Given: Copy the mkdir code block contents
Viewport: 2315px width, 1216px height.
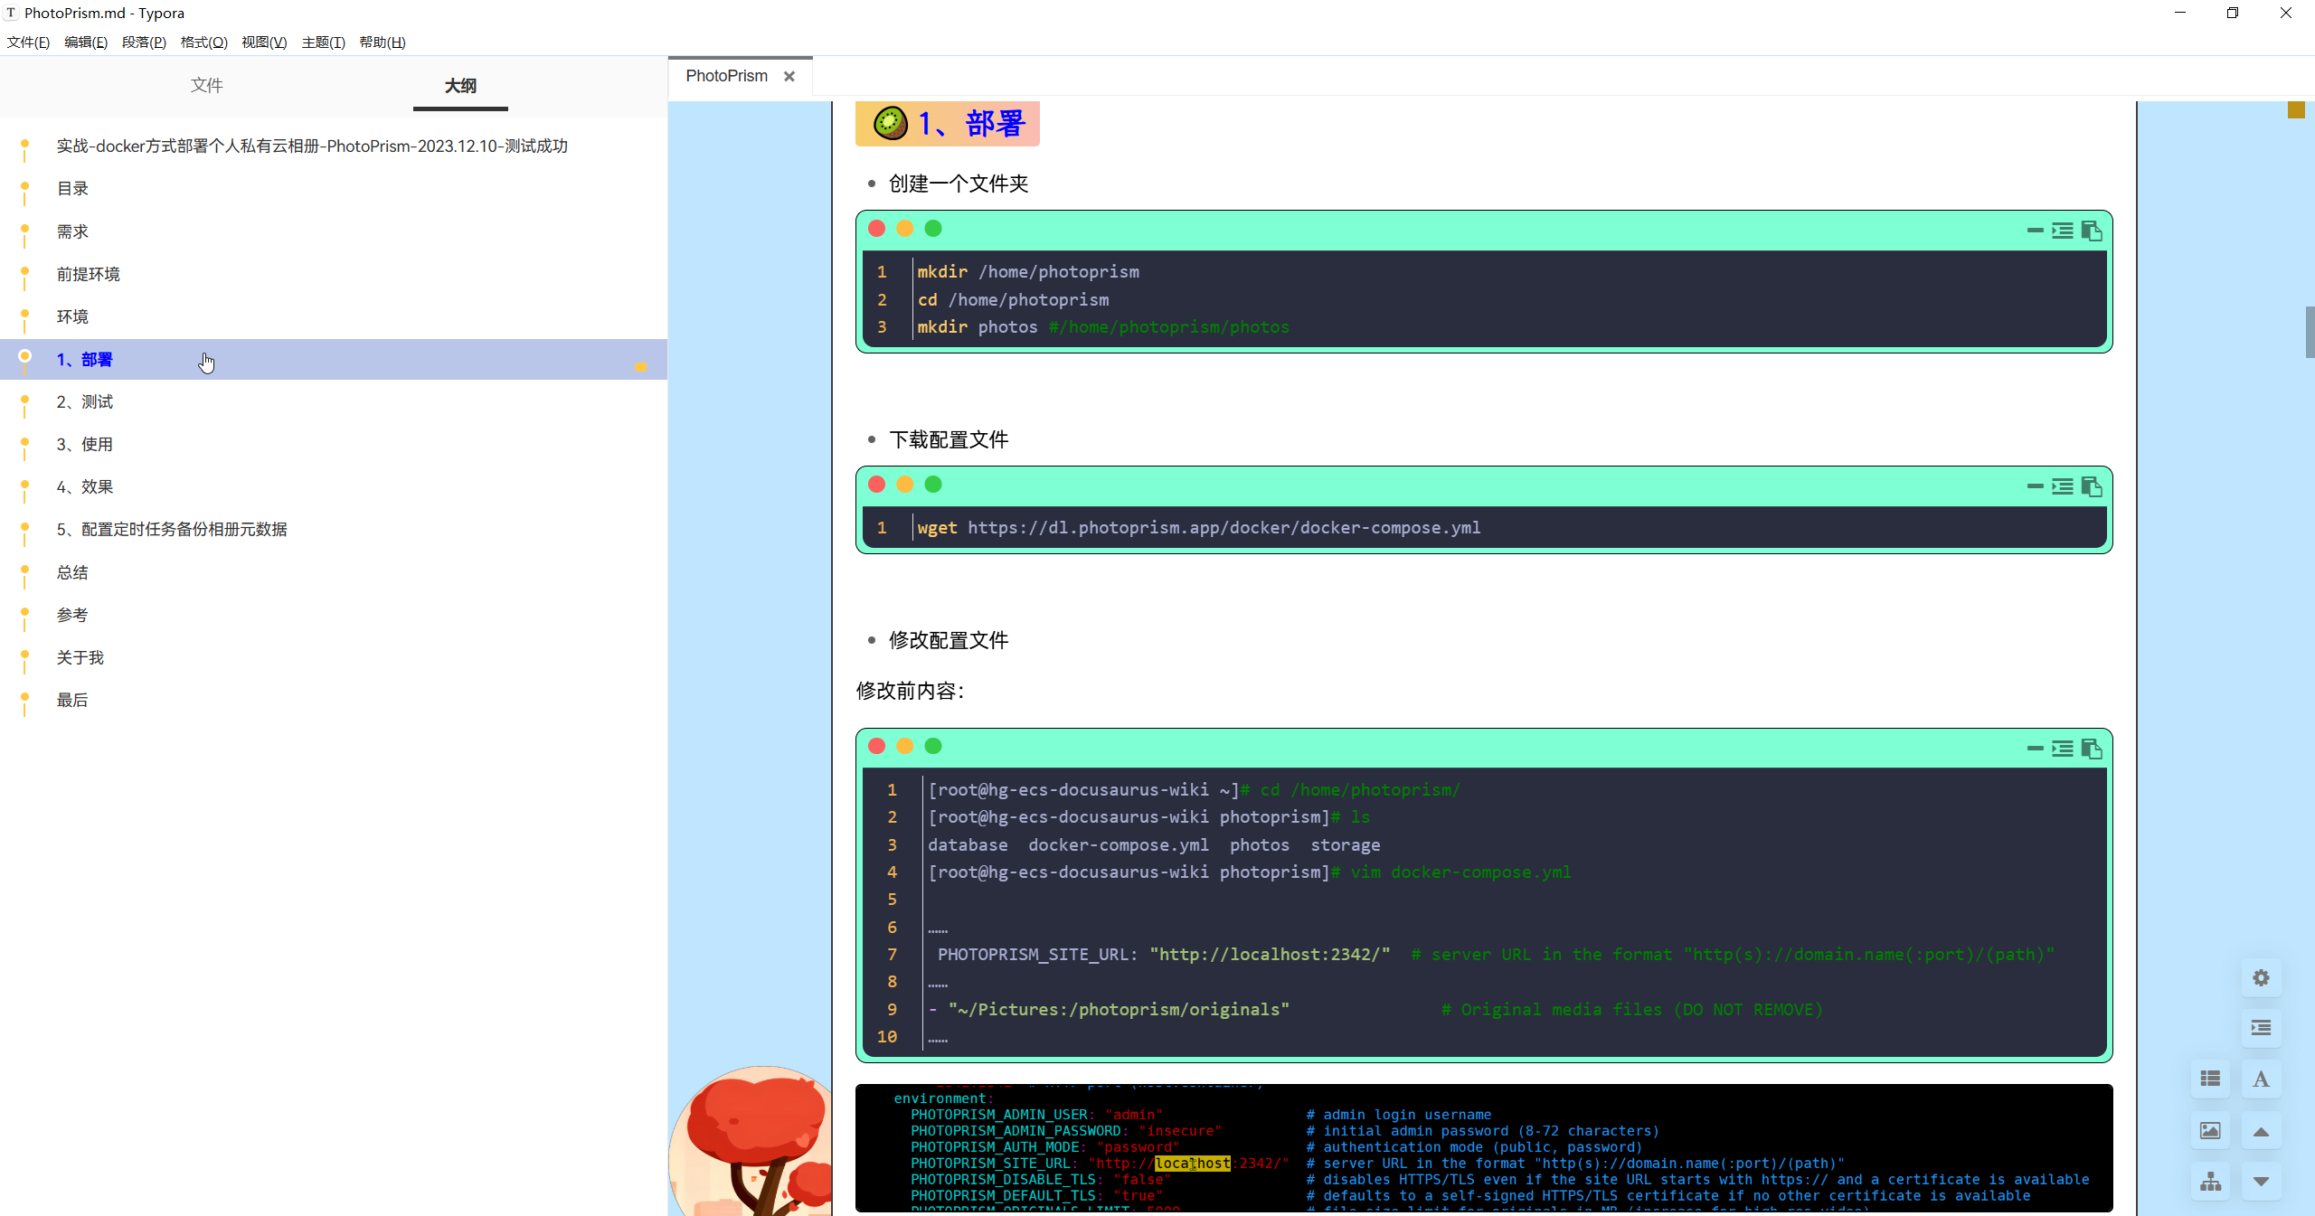Looking at the screenshot, I should pyautogui.click(x=2091, y=231).
